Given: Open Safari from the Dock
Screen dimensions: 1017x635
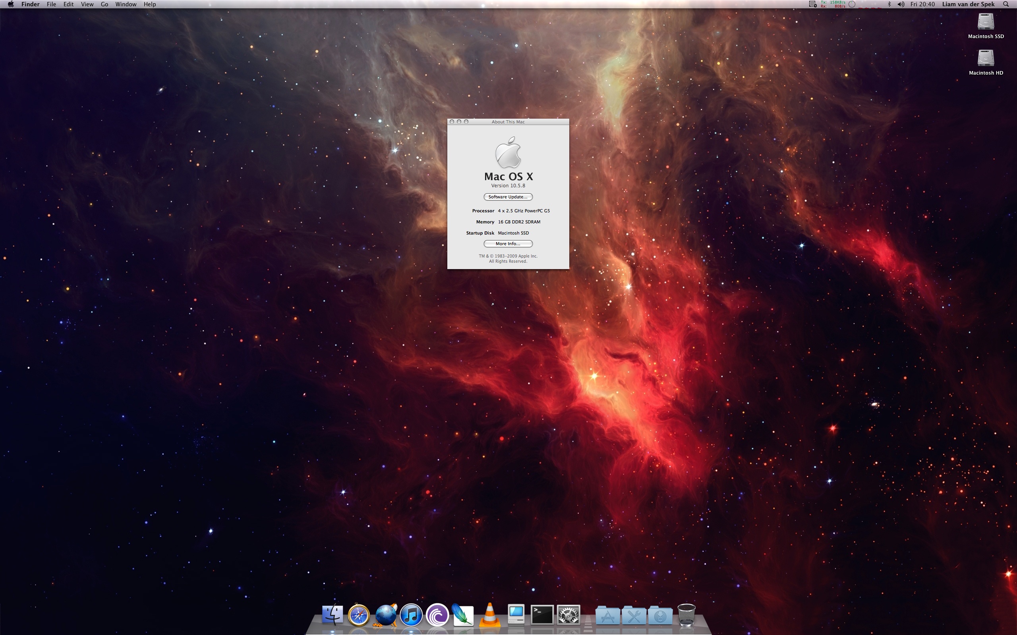Looking at the screenshot, I should pos(358,615).
